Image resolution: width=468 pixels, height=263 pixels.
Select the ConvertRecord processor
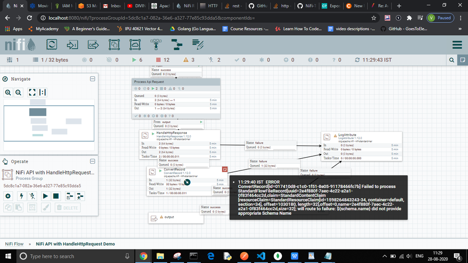(x=187, y=181)
